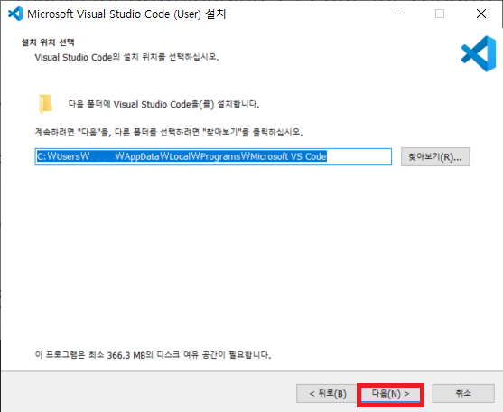Click the '다음 폴더에 Visual Studio Code을(를) 설치합니다.' text

(x=163, y=104)
